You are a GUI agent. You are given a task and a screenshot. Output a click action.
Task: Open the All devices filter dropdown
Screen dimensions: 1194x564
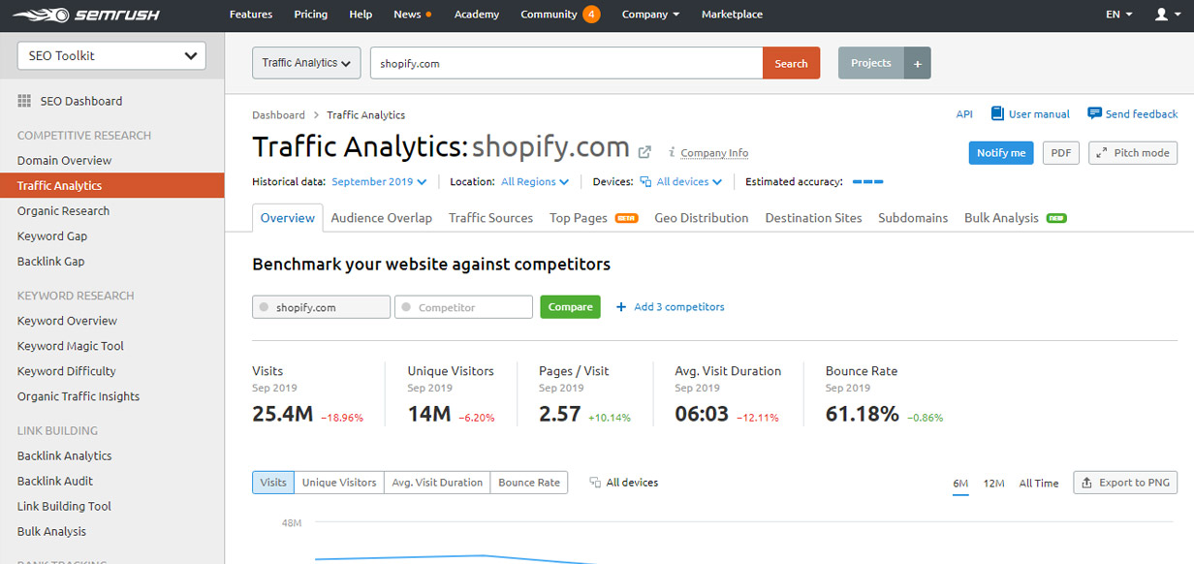681,181
